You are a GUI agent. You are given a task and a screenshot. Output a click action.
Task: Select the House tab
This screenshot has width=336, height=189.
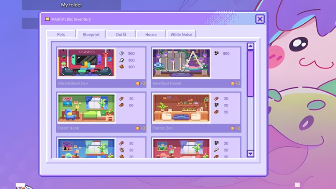tap(151, 34)
